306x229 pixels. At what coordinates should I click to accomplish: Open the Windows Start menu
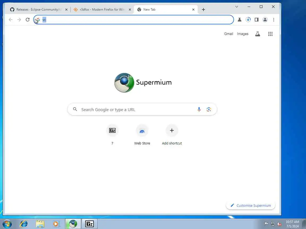(x=7, y=224)
